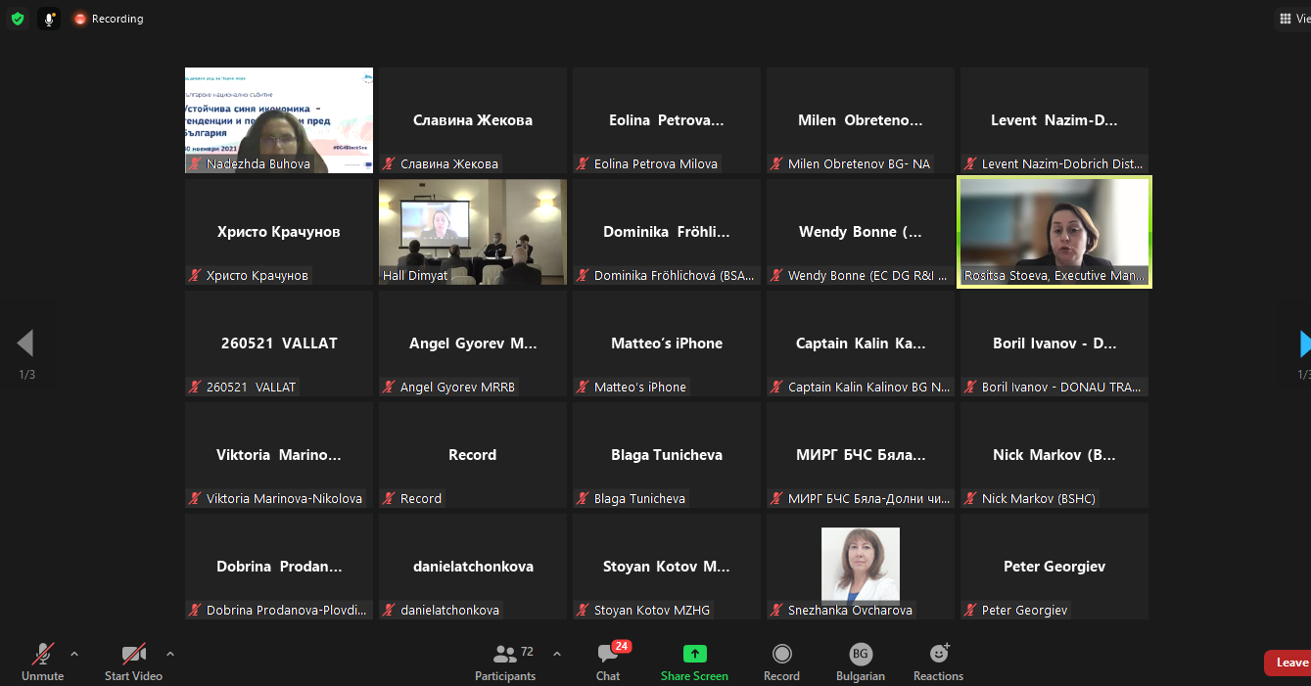The width and height of the screenshot is (1311, 686).
Task: Click the top-left microphone status icon
Action: coord(49,19)
